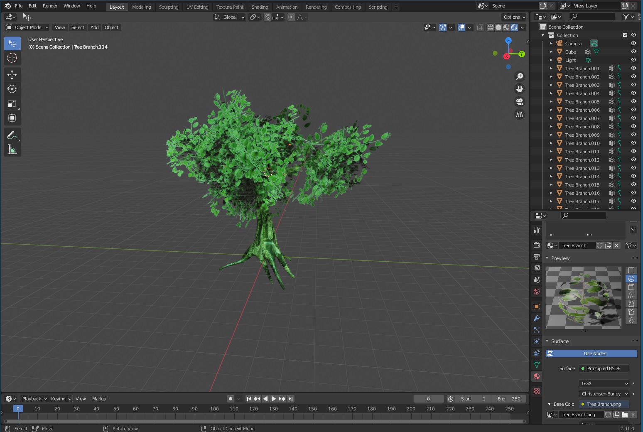Image resolution: width=643 pixels, height=432 pixels.
Task: Open Global transform orientation dropdown
Action: [230, 17]
